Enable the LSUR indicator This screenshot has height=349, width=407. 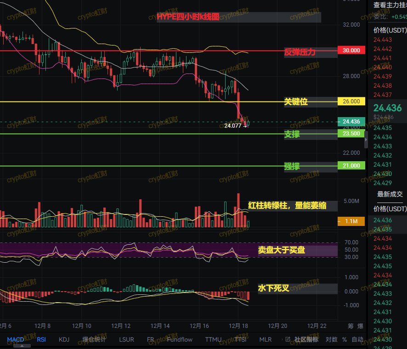tap(126, 339)
